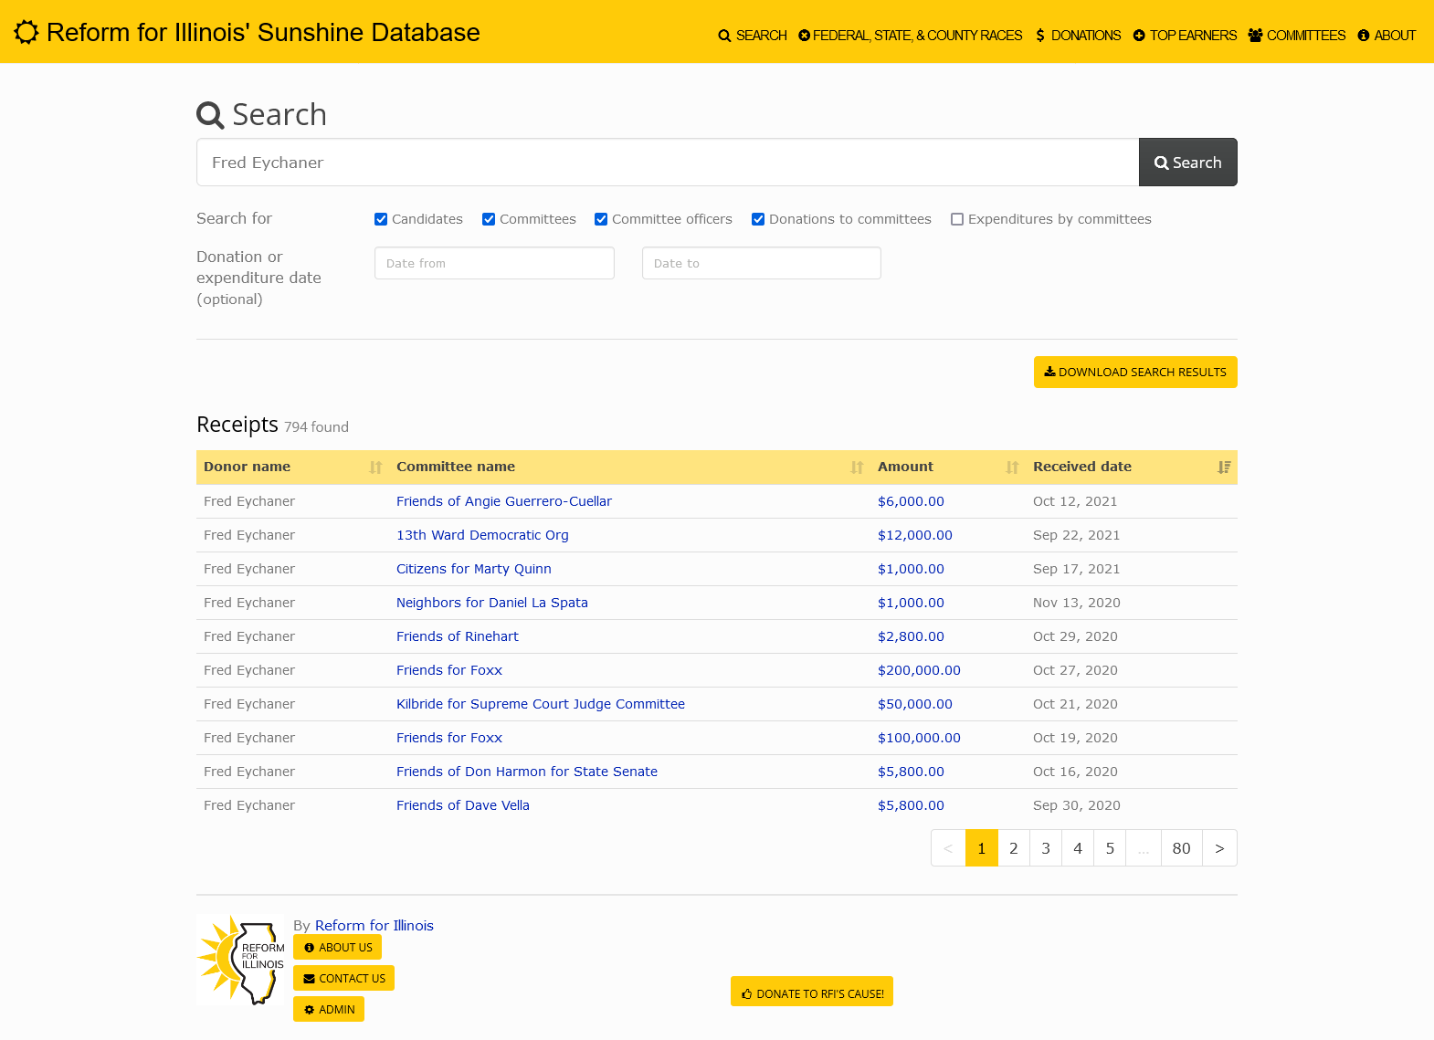Open Friends of Don Harmon for State Senate
The width and height of the screenshot is (1434, 1040).
pos(527,772)
